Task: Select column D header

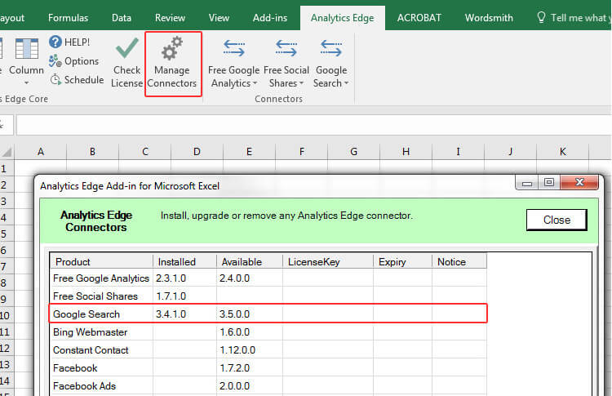Action: pyautogui.click(x=197, y=152)
